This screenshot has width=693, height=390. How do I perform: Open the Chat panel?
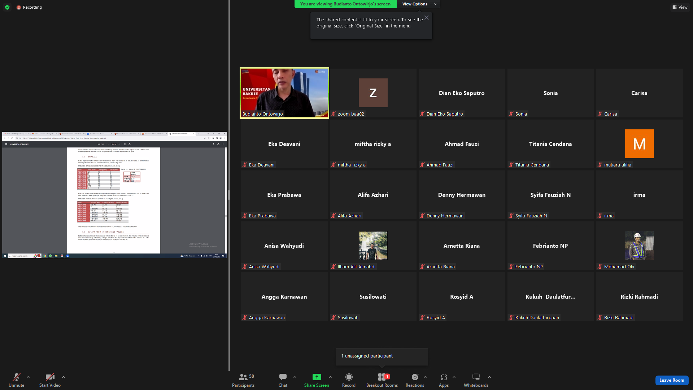point(283,380)
